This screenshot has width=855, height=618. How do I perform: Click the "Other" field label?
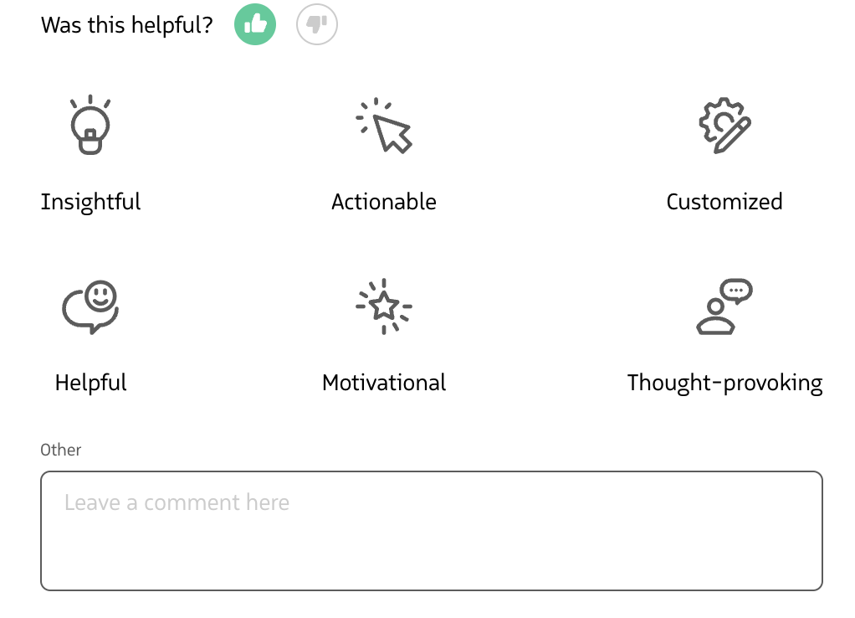[61, 450]
